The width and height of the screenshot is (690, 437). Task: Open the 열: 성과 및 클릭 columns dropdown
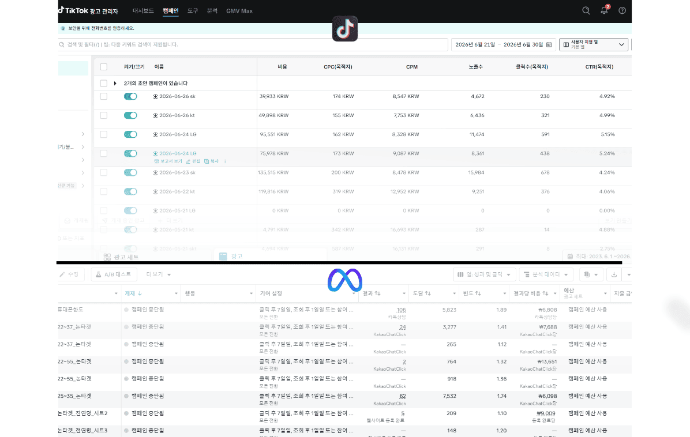(484, 274)
